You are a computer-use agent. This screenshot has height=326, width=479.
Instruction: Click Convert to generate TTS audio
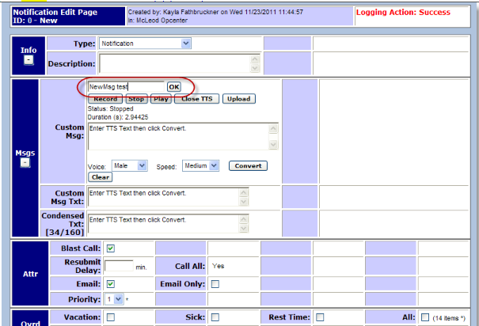click(248, 166)
